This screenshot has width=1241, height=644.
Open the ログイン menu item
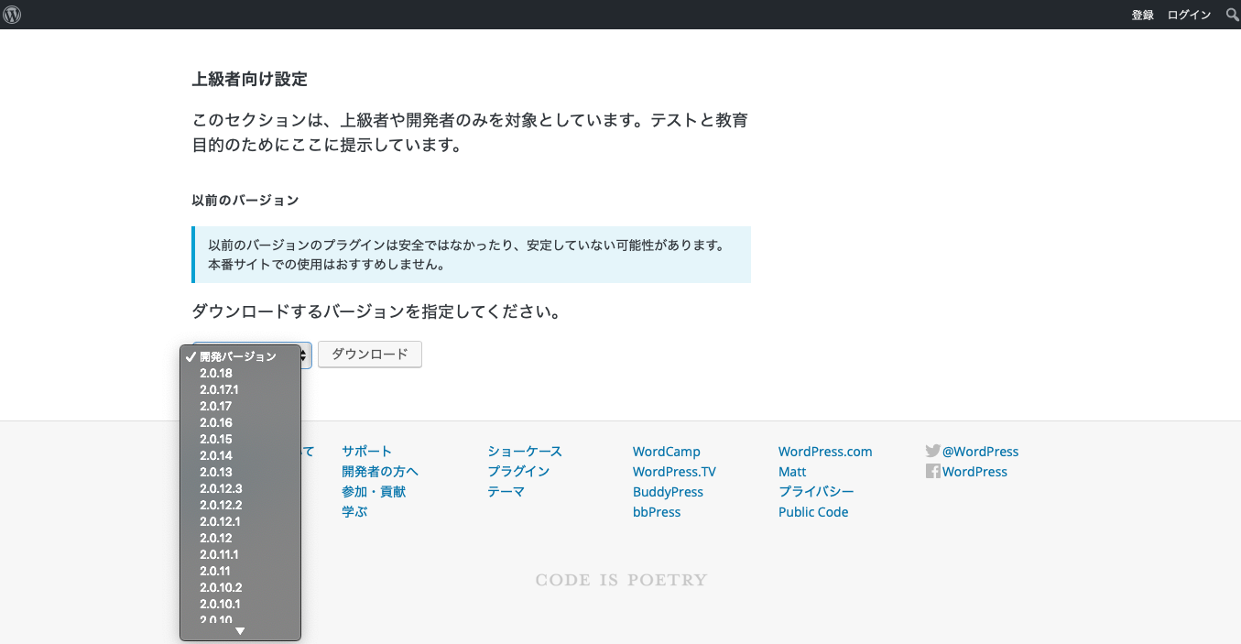[1189, 15]
